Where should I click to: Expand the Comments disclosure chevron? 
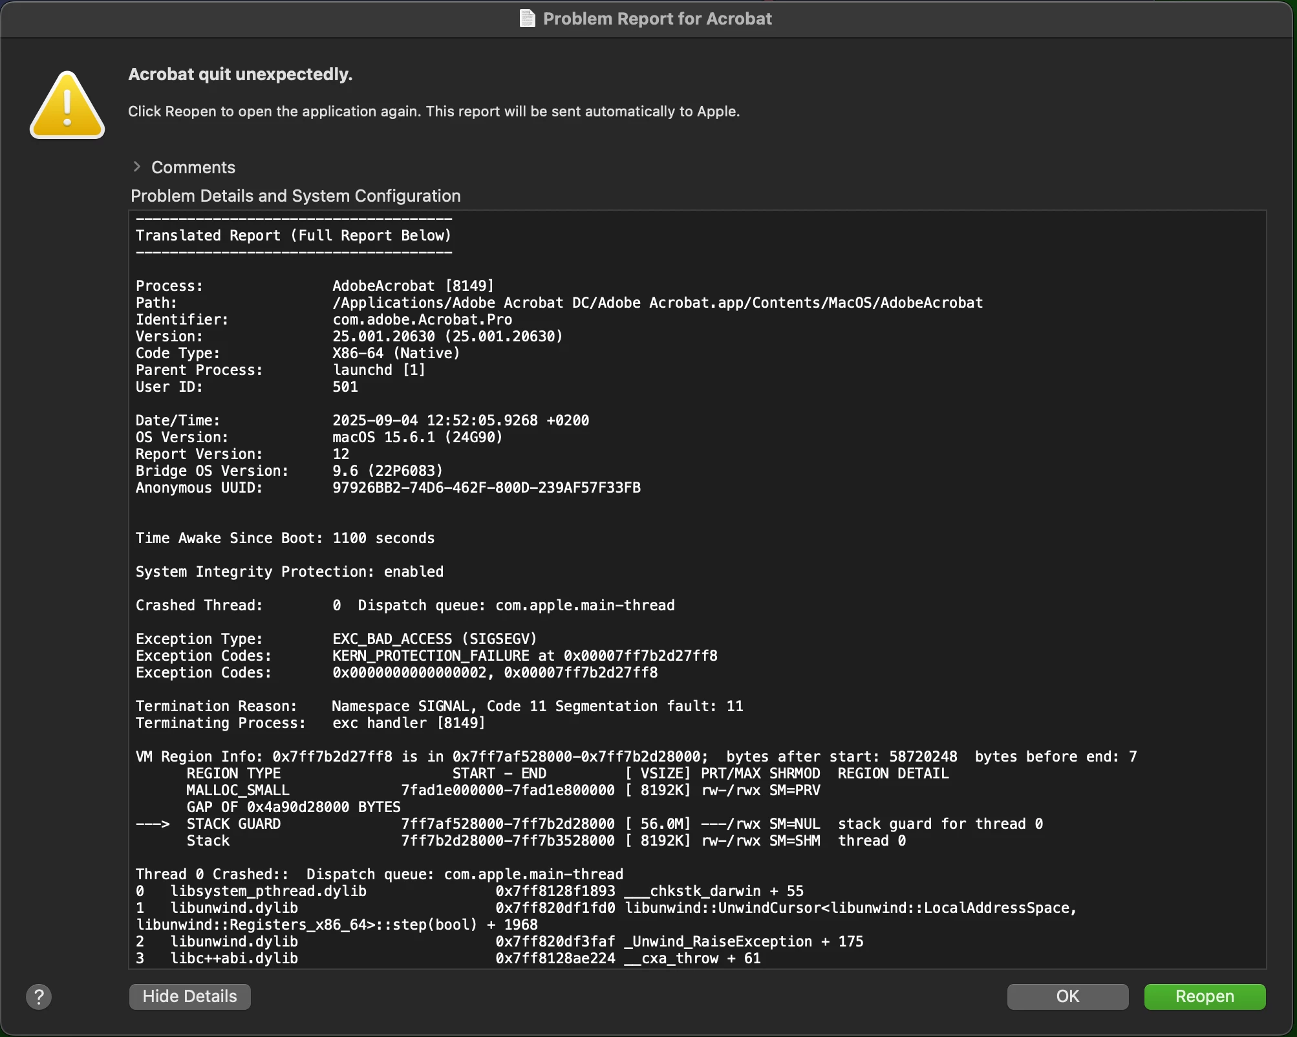click(x=136, y=167)
